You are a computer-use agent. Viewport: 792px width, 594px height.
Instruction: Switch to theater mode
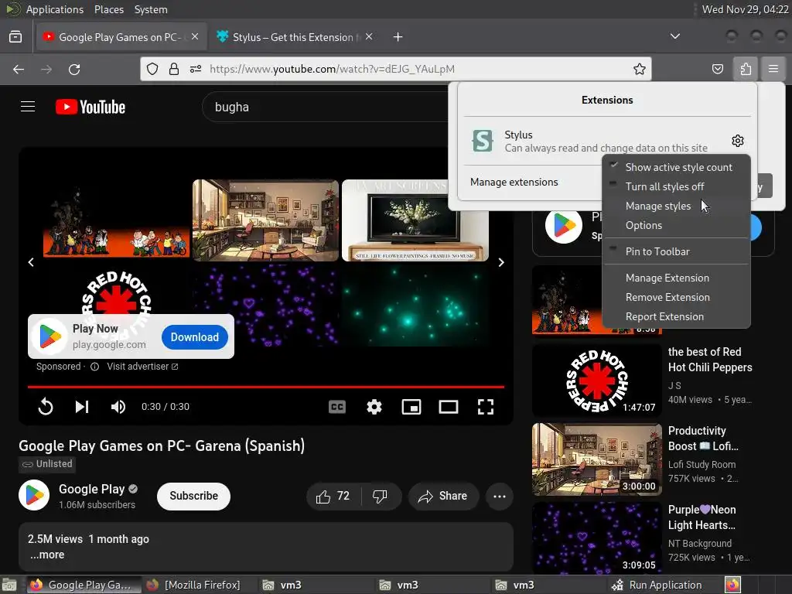pyautogui.click(x=449, y=407)
